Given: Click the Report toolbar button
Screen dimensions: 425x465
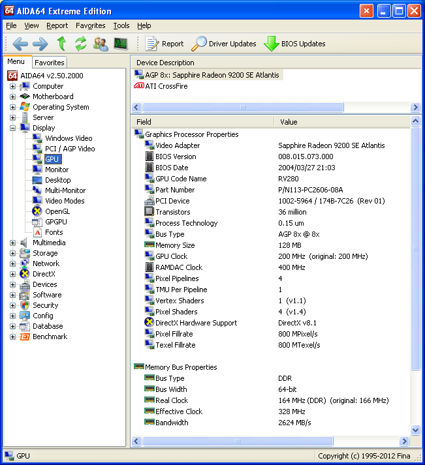Looking at the screenshot, I should coord(165,44).
